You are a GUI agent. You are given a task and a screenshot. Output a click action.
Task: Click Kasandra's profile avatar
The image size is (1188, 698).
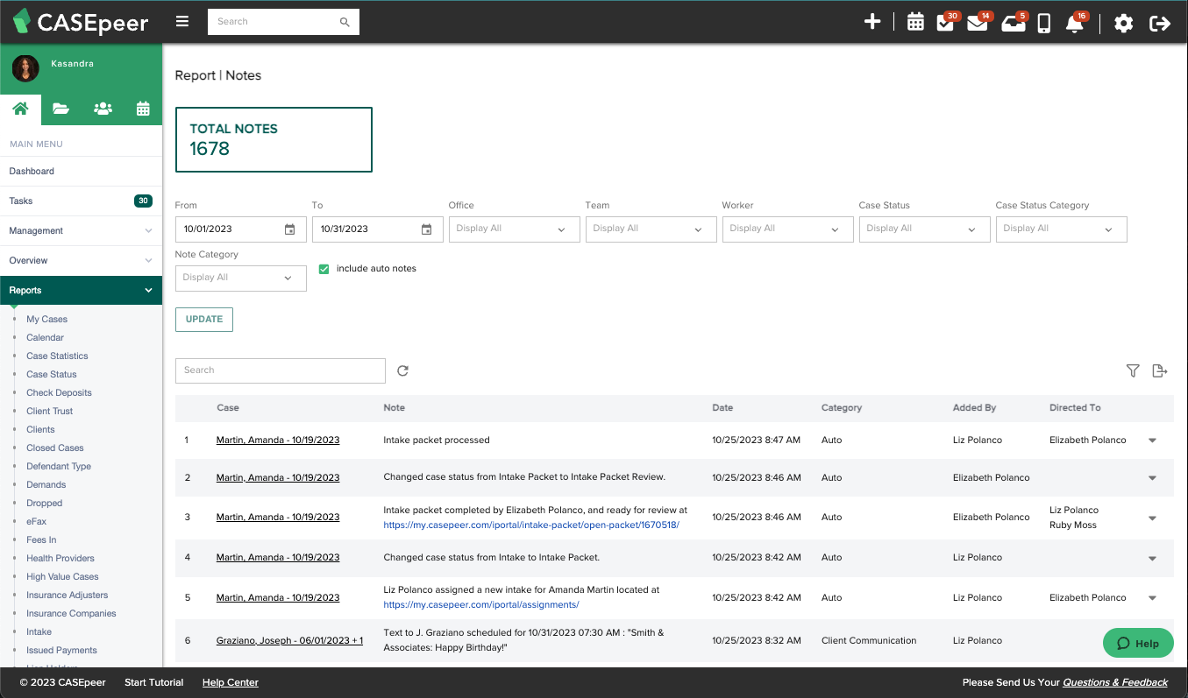(25, 68)
